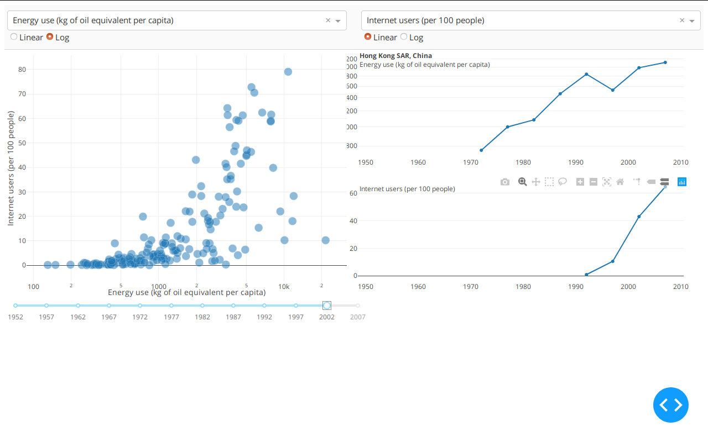Image resolution: width=708 pixels, height=442 pixels.
Task: Open the Energy use dropdown arrow
Action: click(x=338, y=21)
